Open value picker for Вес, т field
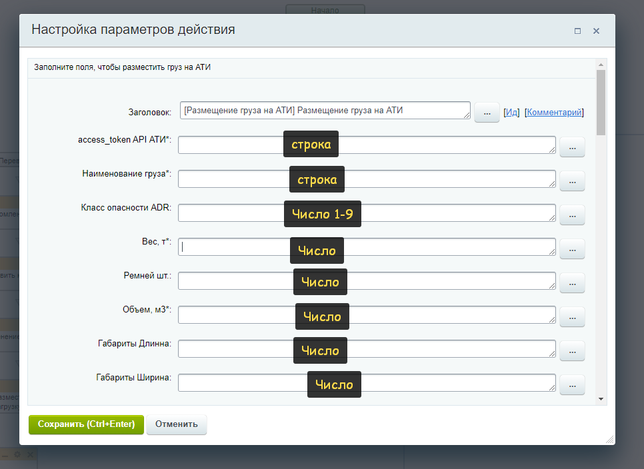The width and height of the screenshot is (644, 469). pyautogui.click(x=572, y=249)
